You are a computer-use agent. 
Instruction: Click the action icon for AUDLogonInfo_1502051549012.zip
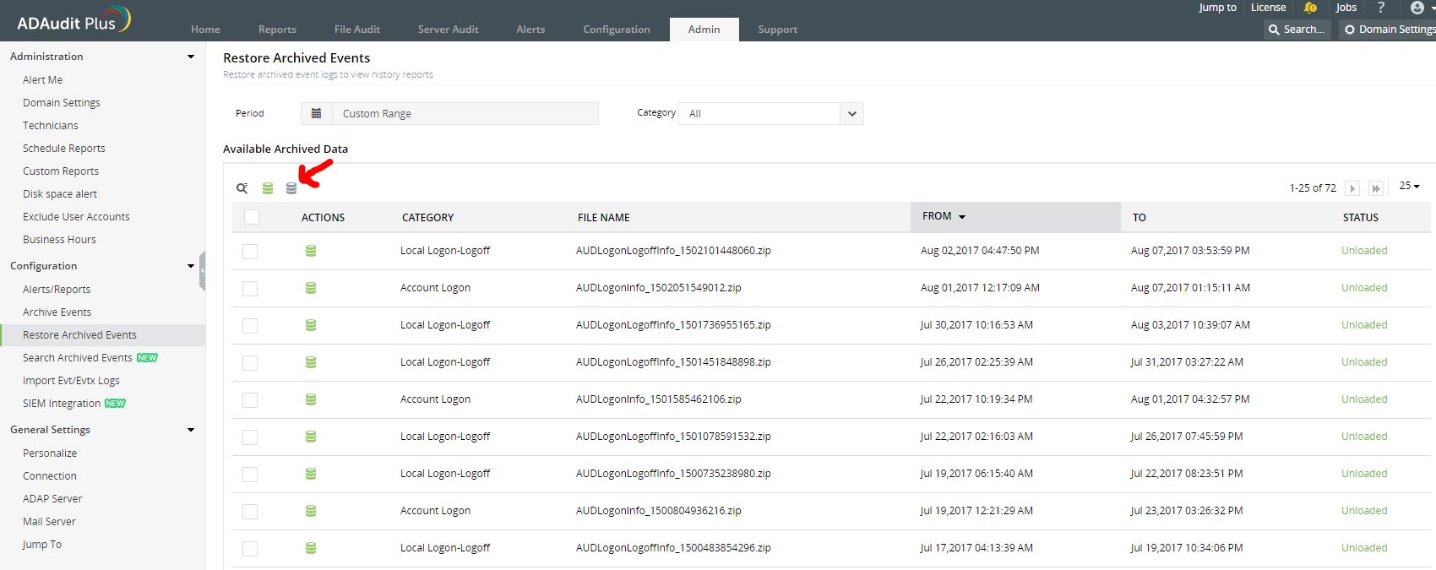tap(311, 288)
